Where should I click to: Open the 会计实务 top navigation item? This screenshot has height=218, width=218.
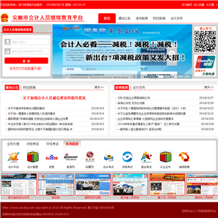click(177, 18)
